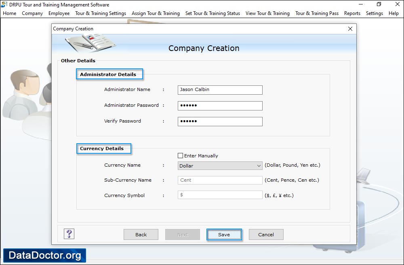Open the Settings menu
This screenshot has width=404, height=265.
375,13
